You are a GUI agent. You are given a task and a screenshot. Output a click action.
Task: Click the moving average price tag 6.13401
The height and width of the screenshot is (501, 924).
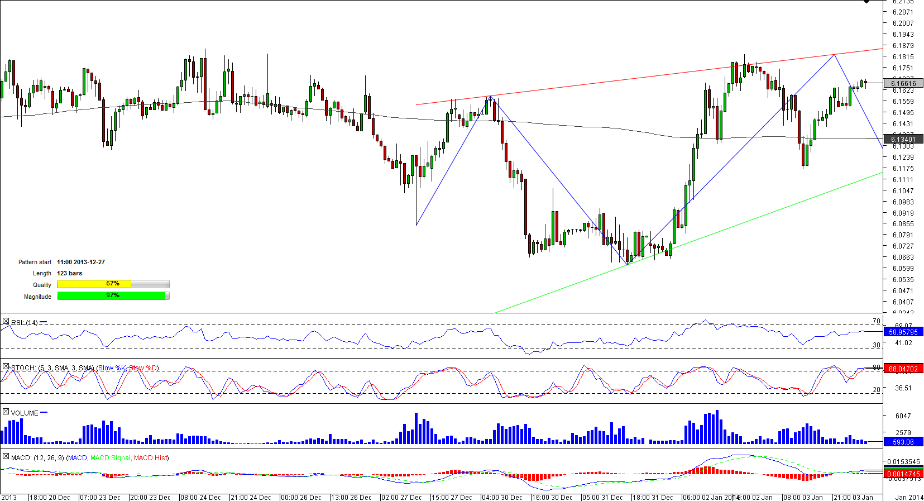pos(903,139)
